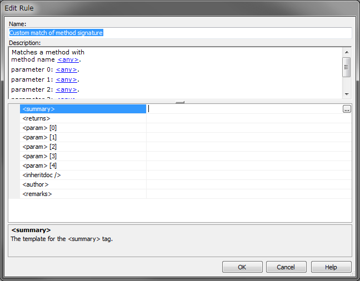The width and height of the screenshot is (360, 281).
Task: Click the description scrollbar thumb
Action: click(x=347, y=67)
